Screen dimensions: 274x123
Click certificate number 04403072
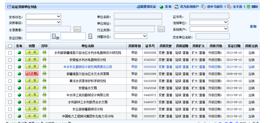click(x=150, y=95)
